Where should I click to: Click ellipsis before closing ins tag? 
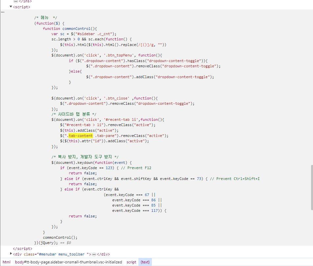16,1
